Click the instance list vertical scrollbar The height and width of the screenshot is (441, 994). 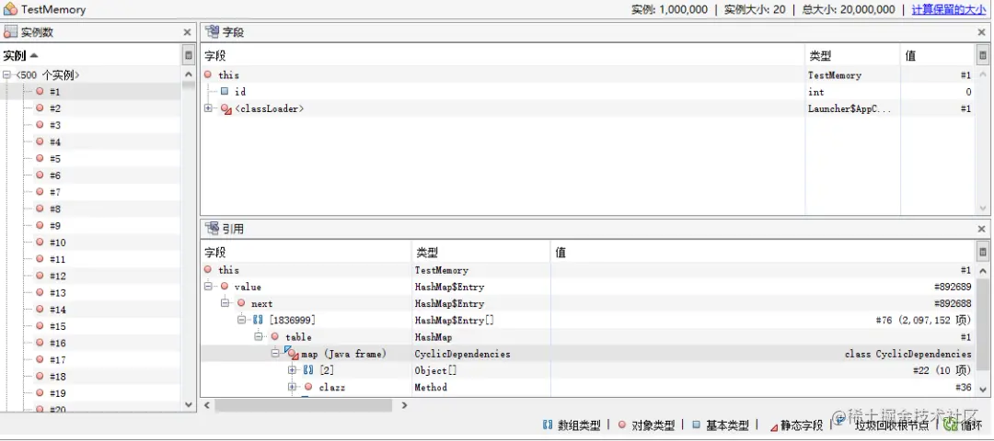[x=189, y=237]
